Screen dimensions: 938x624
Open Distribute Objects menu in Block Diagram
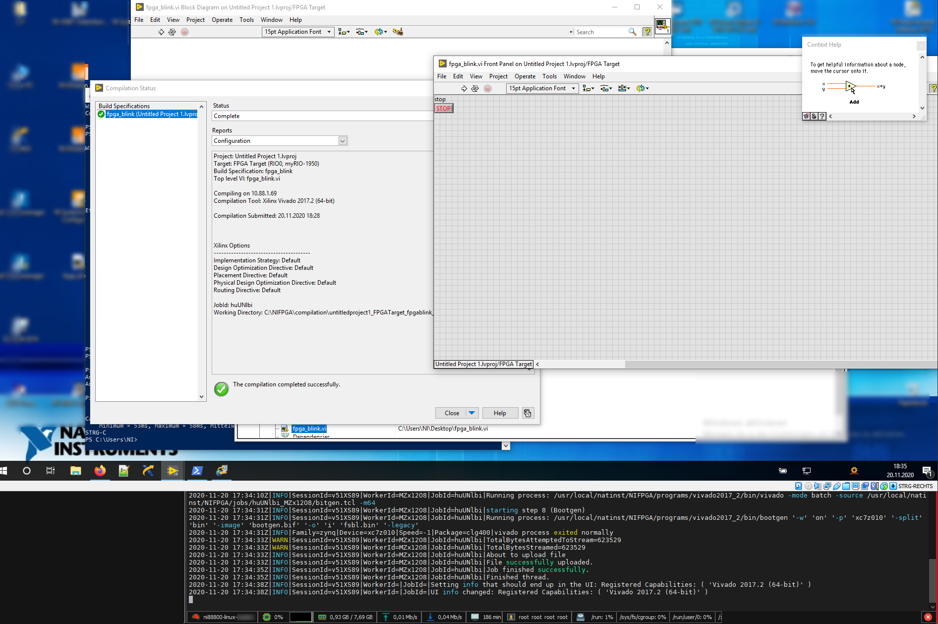(x=362, y=32)
